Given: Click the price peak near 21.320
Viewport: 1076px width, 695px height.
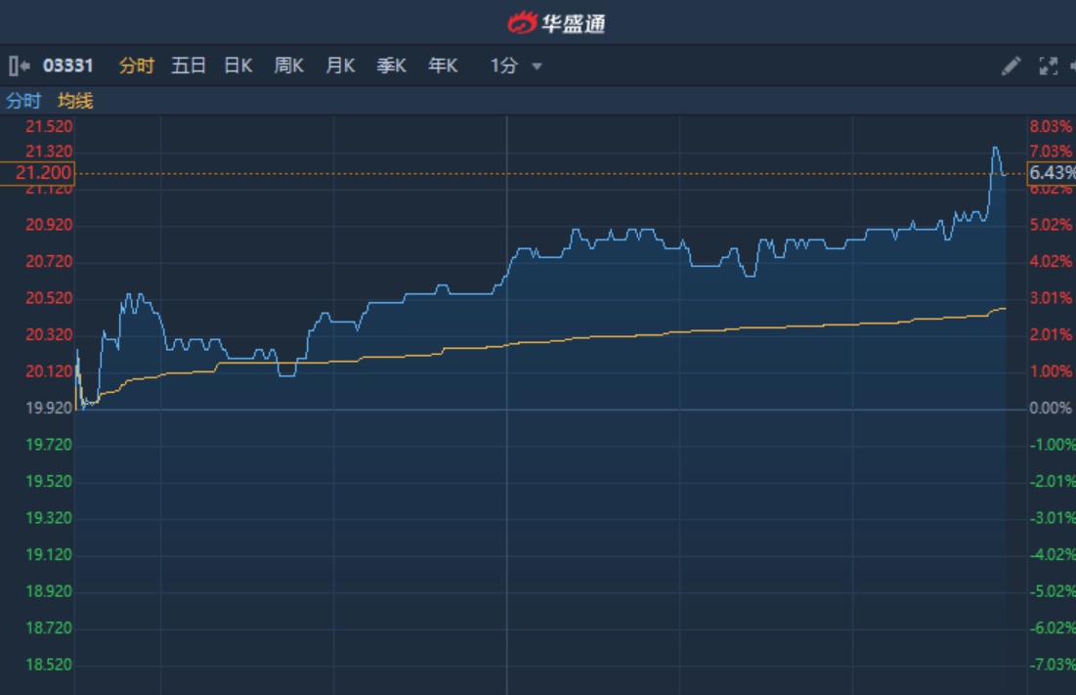Looking at the screenshot, I should (x=995, y=148).
